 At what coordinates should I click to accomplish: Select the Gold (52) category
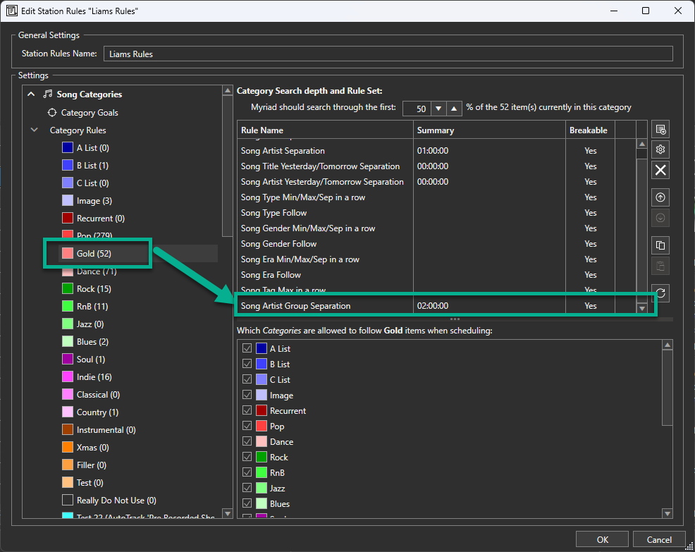[x=94, y=254]
